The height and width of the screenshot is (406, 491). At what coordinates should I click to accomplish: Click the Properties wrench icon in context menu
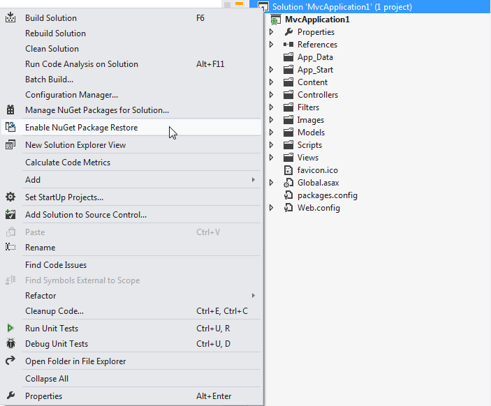click(x=10, y=396)
